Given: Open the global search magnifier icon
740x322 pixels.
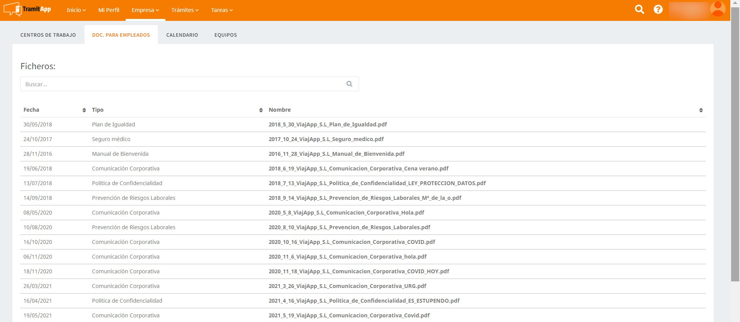Looking at the screenshot, I should tap(639, 10).
